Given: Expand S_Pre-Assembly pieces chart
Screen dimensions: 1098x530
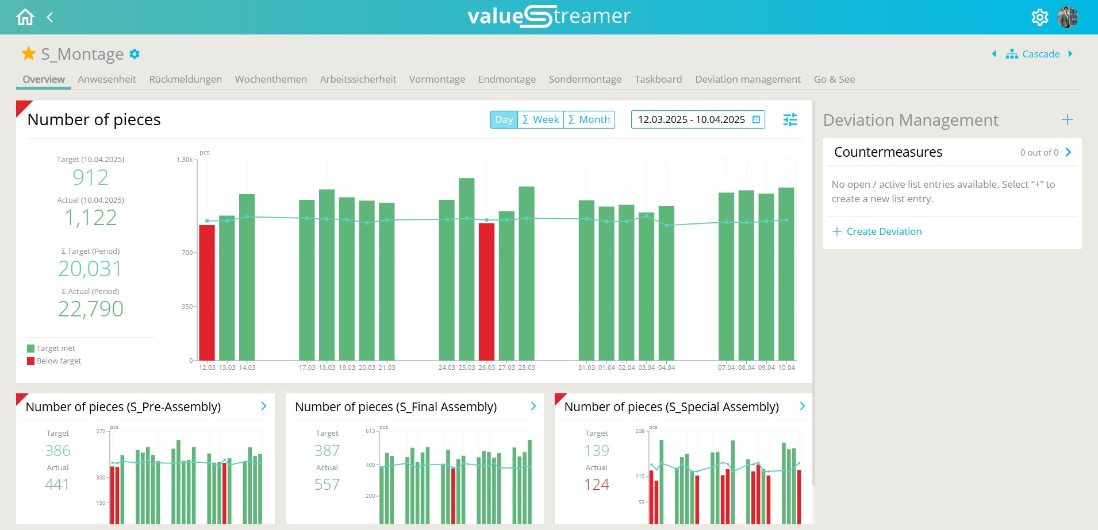Looking at the screenshot, I should pos(264,406).
